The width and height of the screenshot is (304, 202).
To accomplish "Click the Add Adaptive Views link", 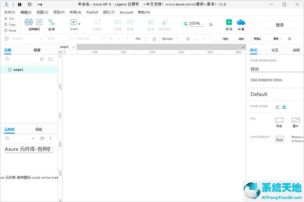I will click(266, 79).
